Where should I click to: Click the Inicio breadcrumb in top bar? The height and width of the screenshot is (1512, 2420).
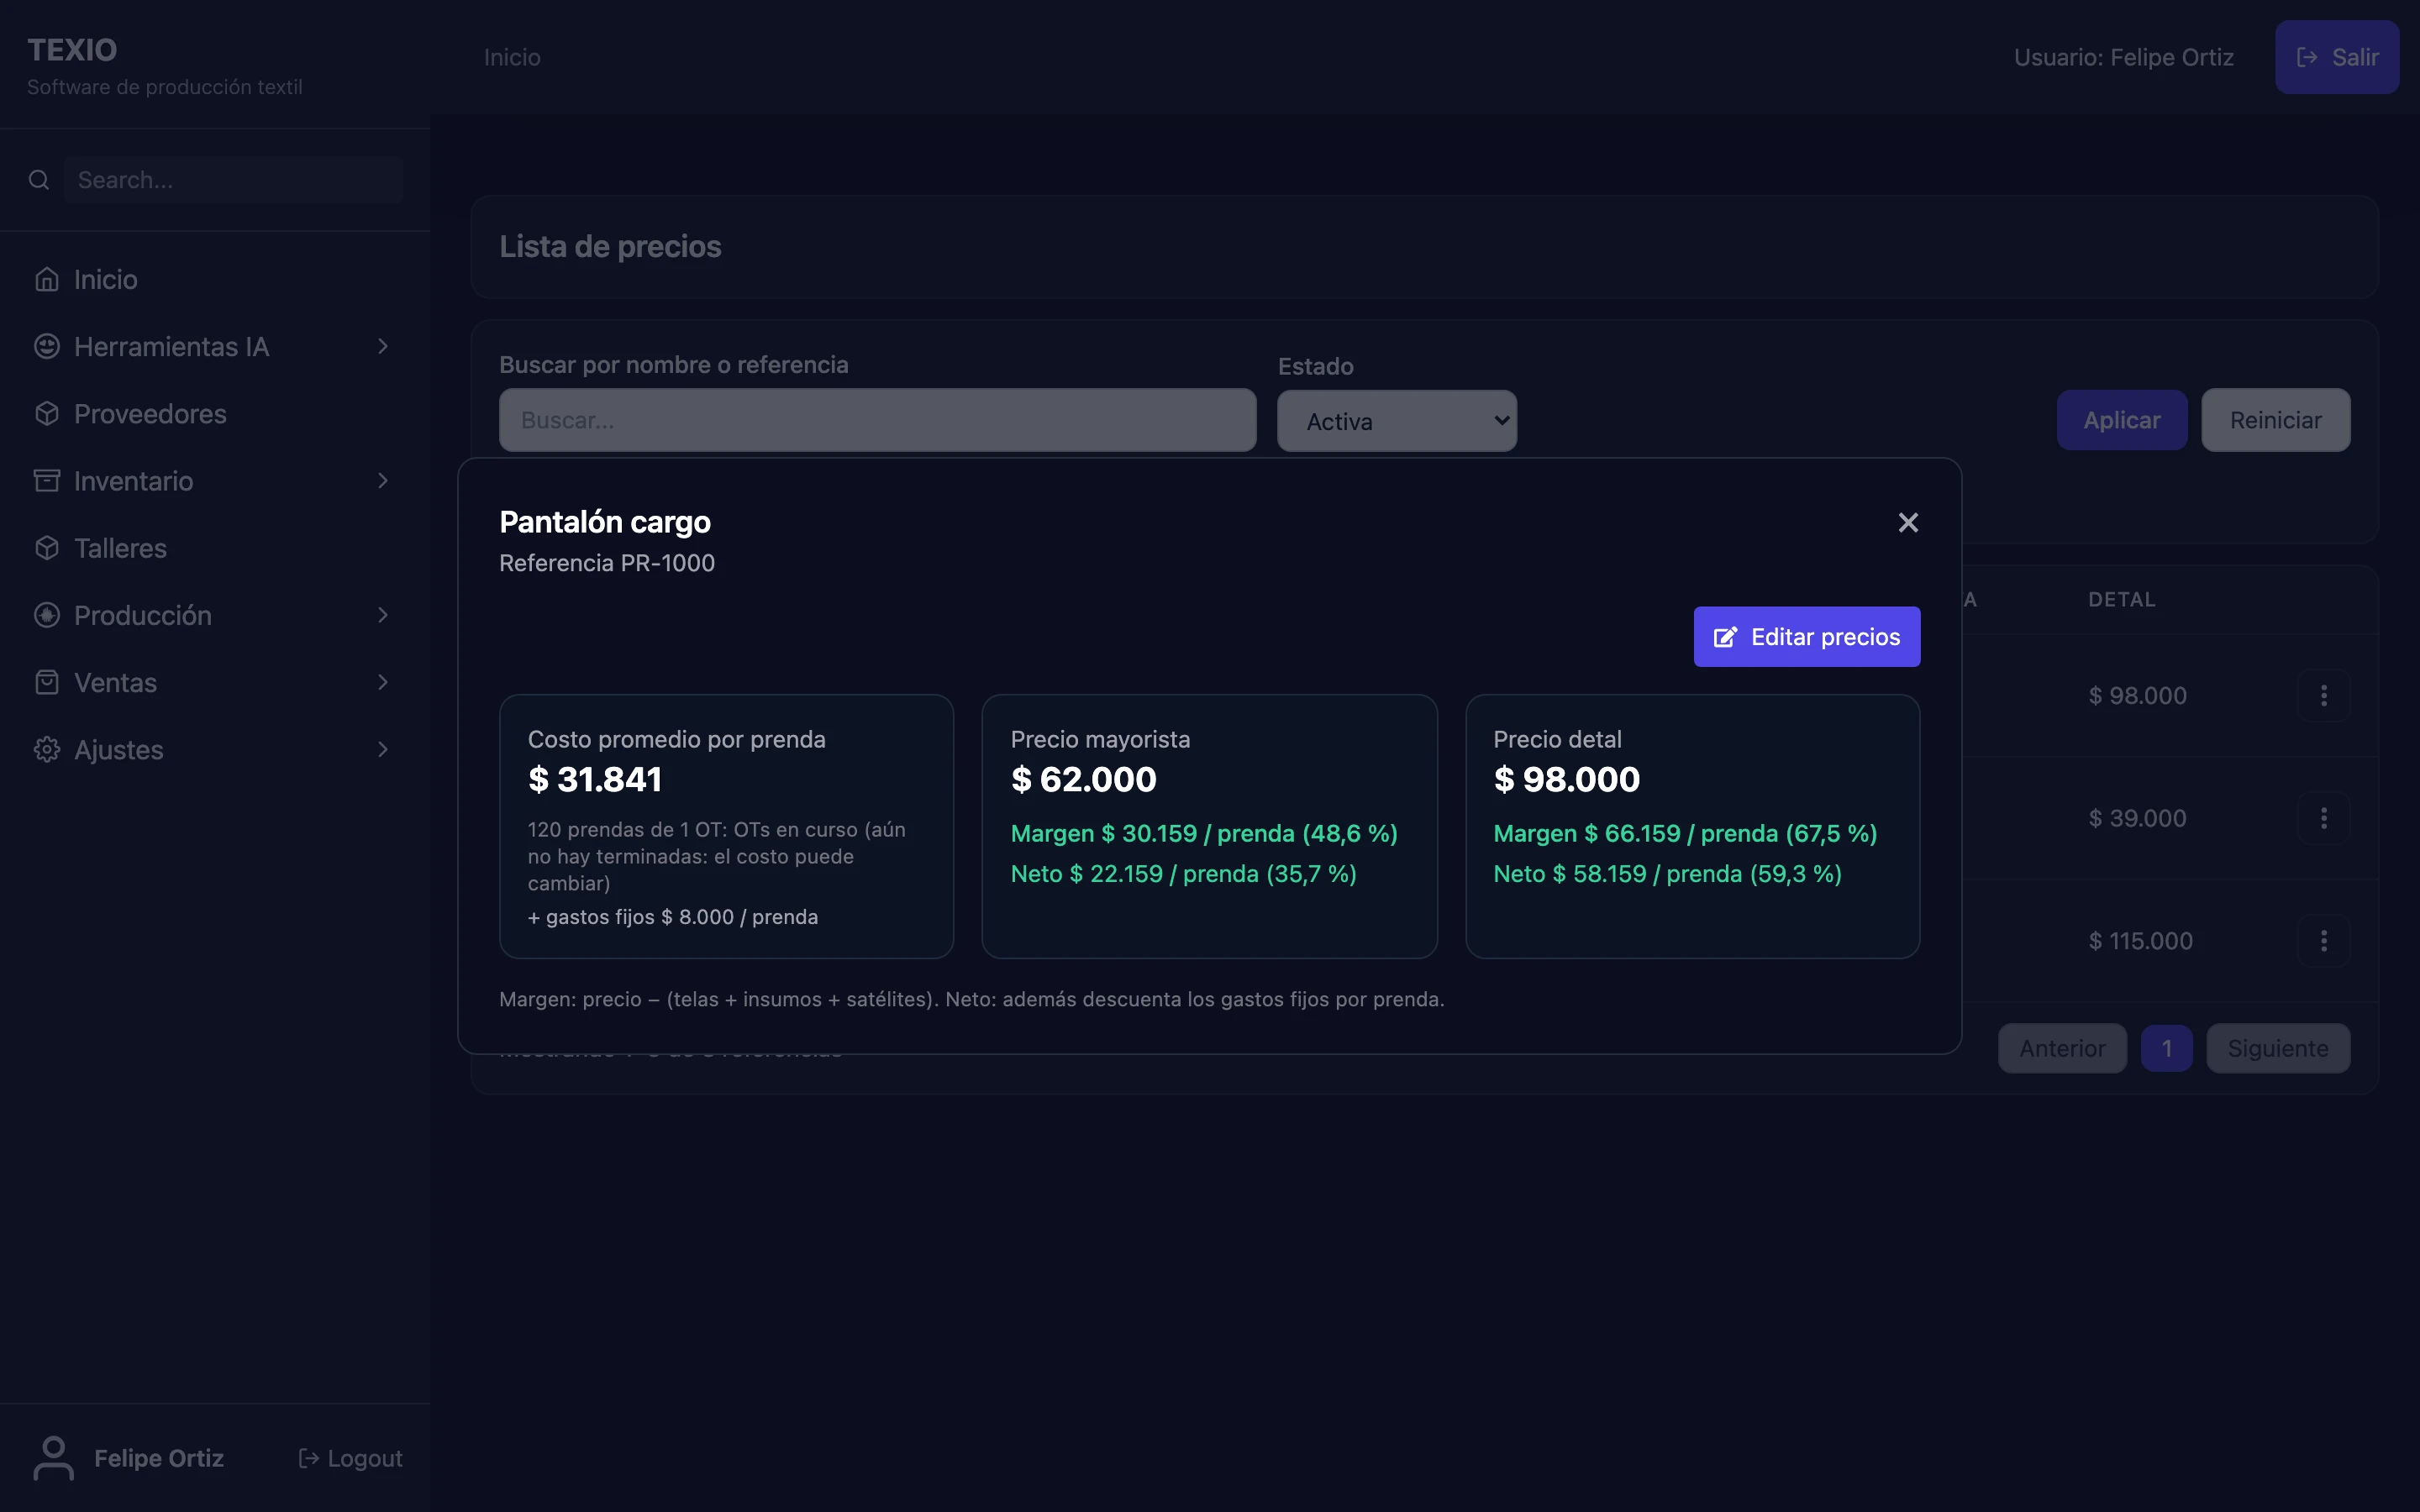[x=512, y=57]
